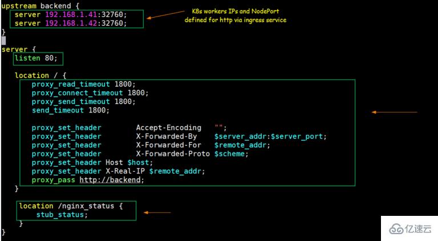Viewport: 438px width, 241px height.
Task: Click 'proxy_send_timeout 1800;' line
Action: (83, 102)
